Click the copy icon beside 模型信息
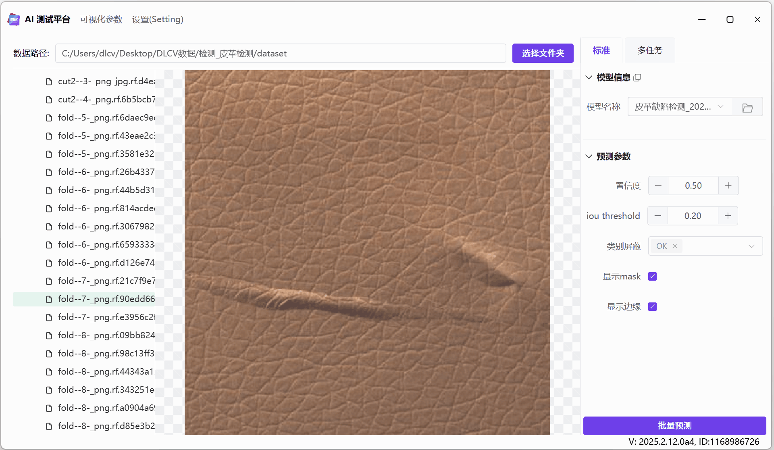This screenshot has height=450, width=774. pos(637,77)
